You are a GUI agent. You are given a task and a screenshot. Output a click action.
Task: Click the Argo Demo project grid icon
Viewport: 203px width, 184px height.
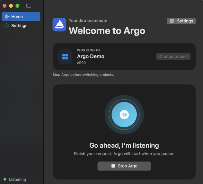tap(65, 57)
